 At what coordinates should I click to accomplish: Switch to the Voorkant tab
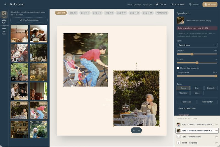coord(61,13)
